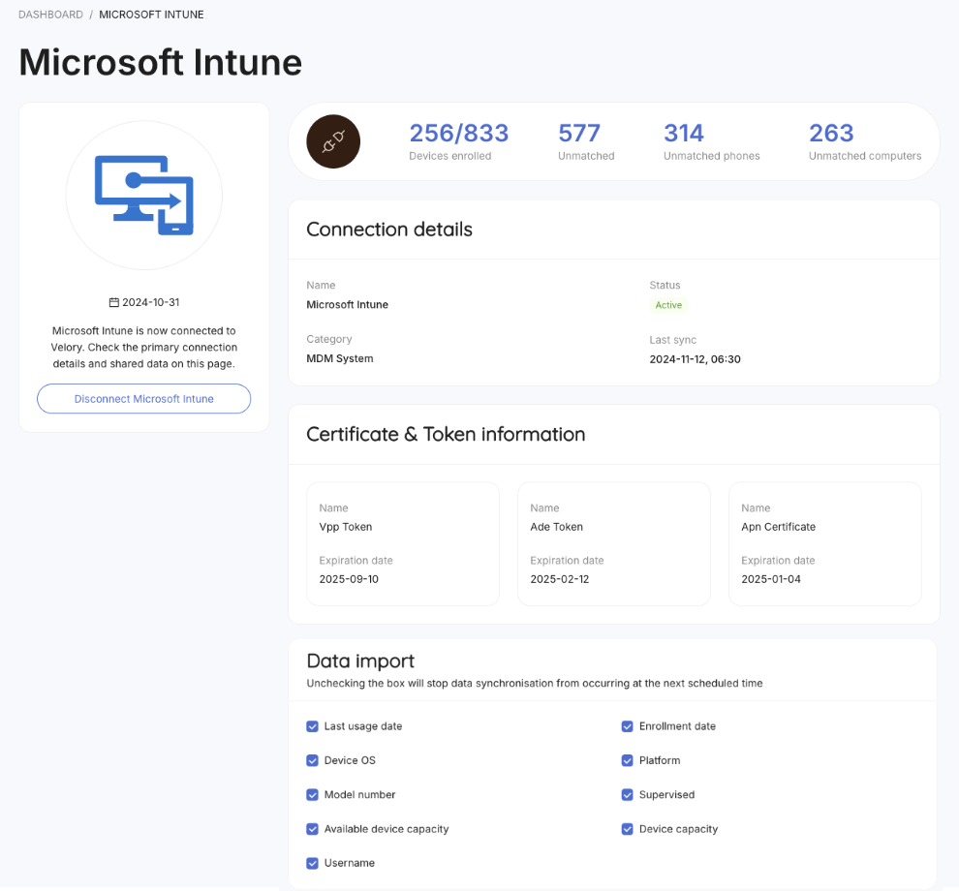The width and height of the screenshot is (959, 891).
Task: Click the Active status badge
Action: pos(668,305)
